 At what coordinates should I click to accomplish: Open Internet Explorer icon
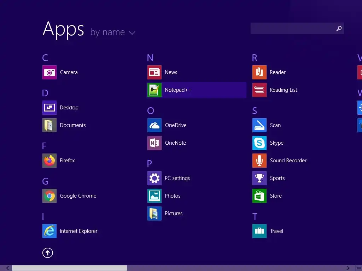pyautogui.click(x=49, y=231)
